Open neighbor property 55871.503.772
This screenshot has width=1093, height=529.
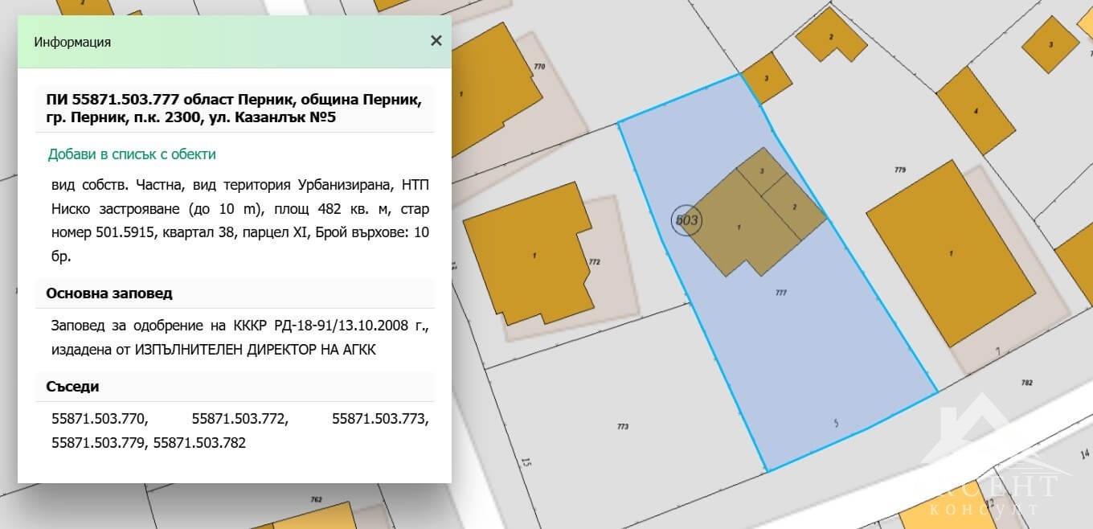pos(239,418)
